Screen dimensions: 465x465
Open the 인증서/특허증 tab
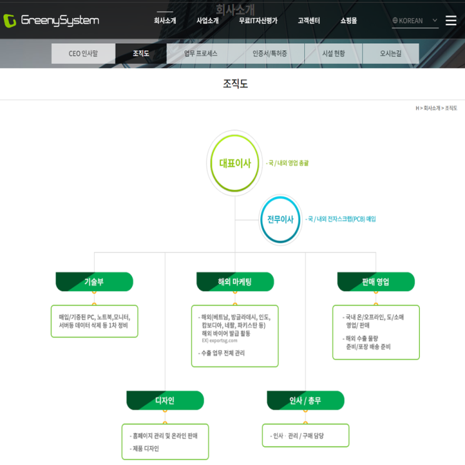270,54
